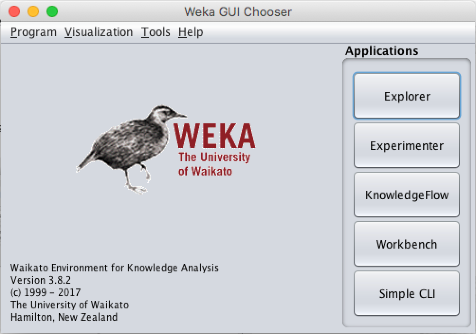This screenshot has height=334, width=476.
Task: Click 'The University of Waikato' bottom text line
Action: 70,305
